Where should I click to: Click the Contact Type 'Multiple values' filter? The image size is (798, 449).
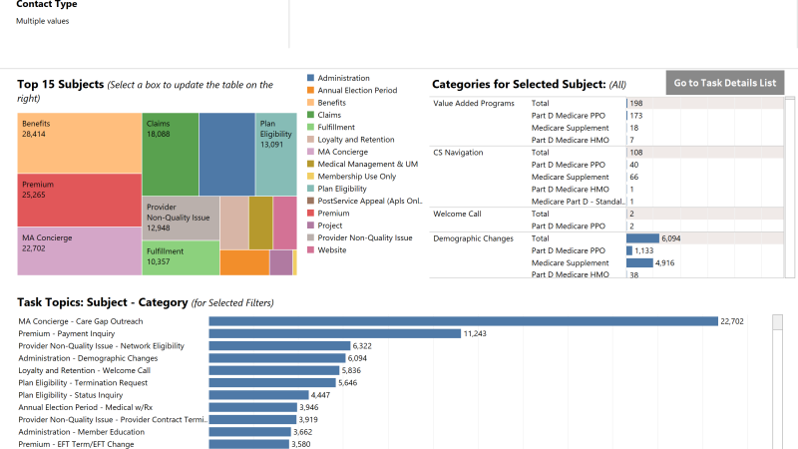pyautogui.click(x=42, y=21)
